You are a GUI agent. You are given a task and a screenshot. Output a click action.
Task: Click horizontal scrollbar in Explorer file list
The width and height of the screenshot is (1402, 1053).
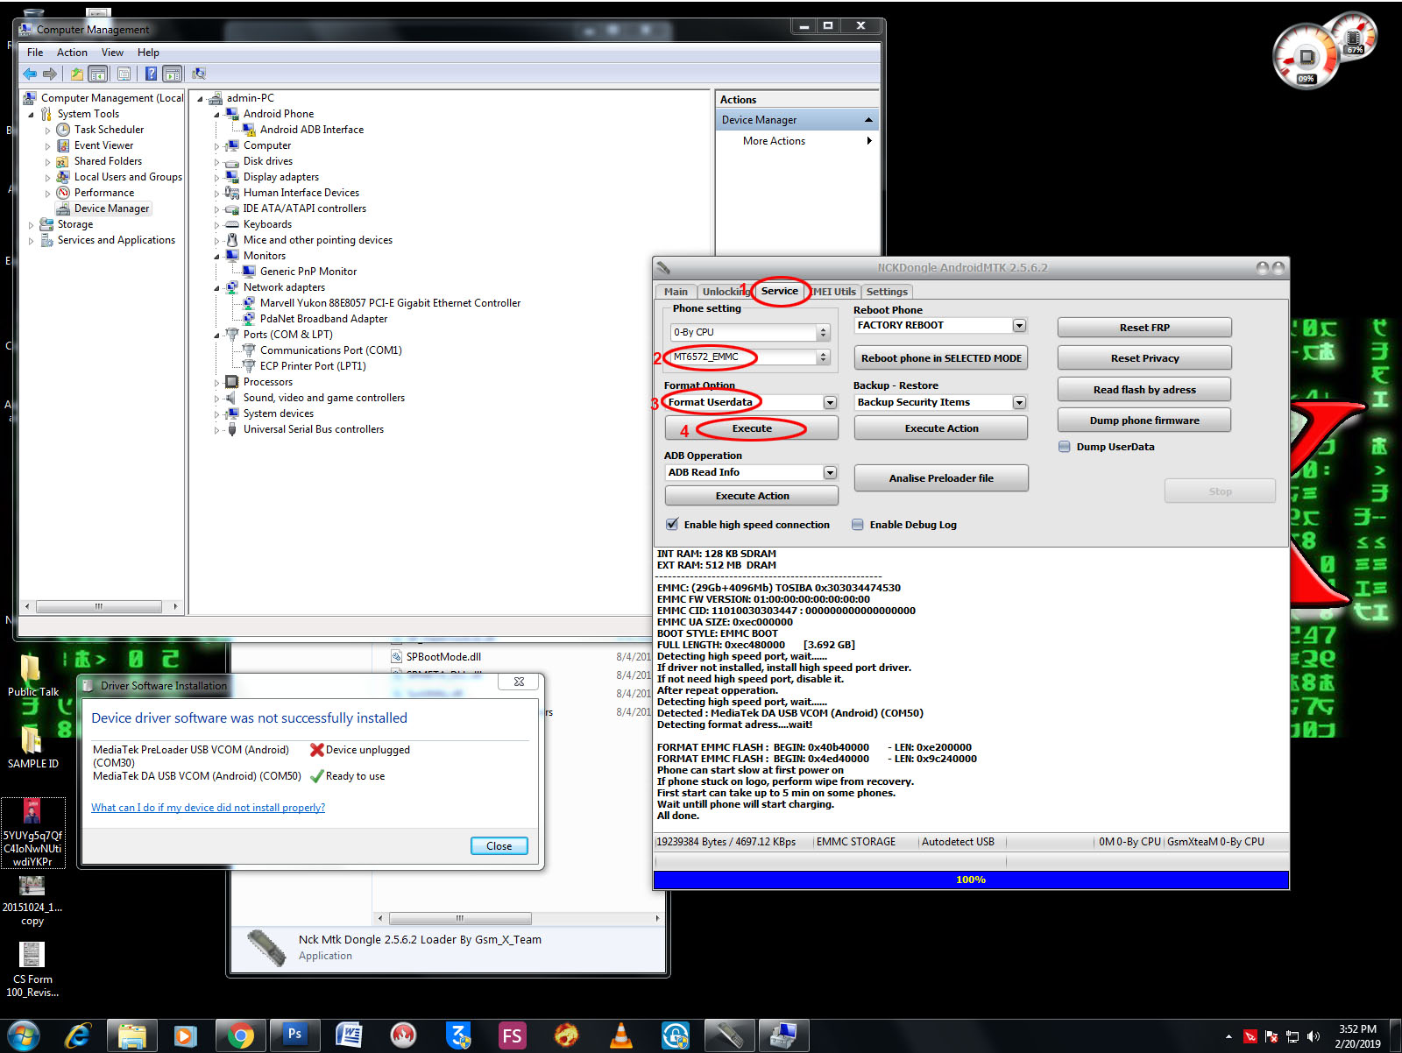tap(460, 918)
